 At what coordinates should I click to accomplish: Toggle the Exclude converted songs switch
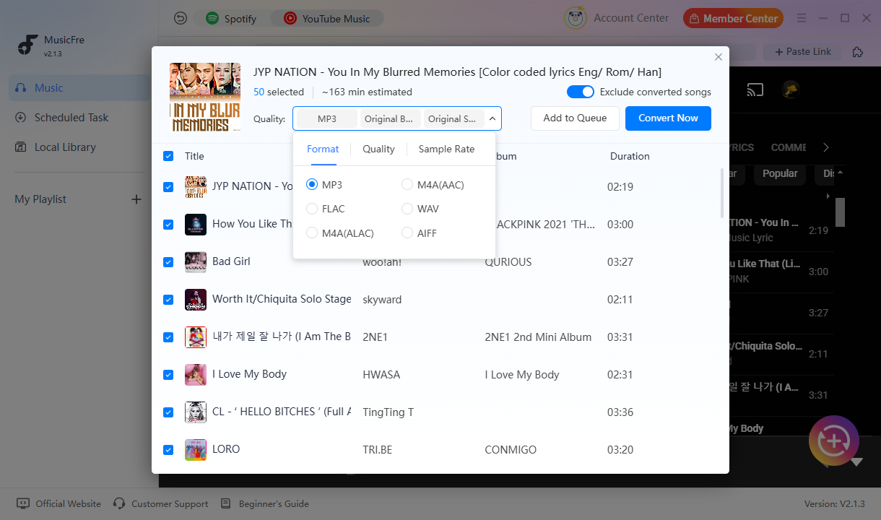pyautogui.click(x=581, y=92)
